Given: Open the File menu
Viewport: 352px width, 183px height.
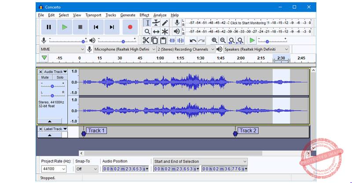Looking at the screenshot, I should (41, 15).
